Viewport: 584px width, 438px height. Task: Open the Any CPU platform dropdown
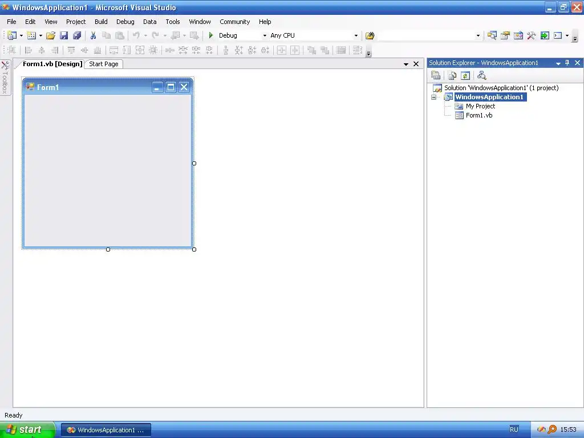point(356,35)
